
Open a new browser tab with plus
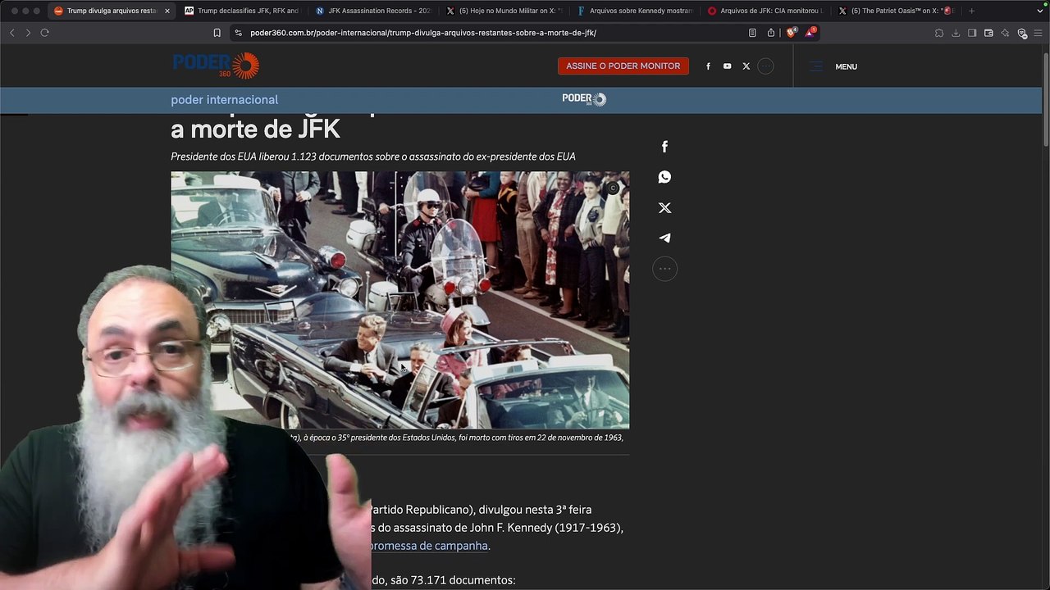(971, 11)
